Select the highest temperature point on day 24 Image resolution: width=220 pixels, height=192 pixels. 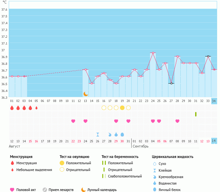pos(153,53)
